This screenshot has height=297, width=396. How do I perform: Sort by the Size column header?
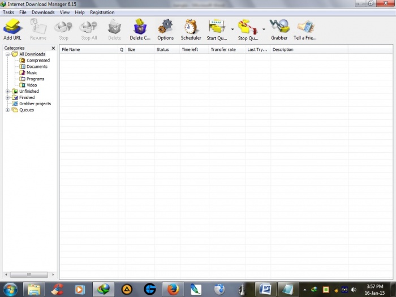140,50
